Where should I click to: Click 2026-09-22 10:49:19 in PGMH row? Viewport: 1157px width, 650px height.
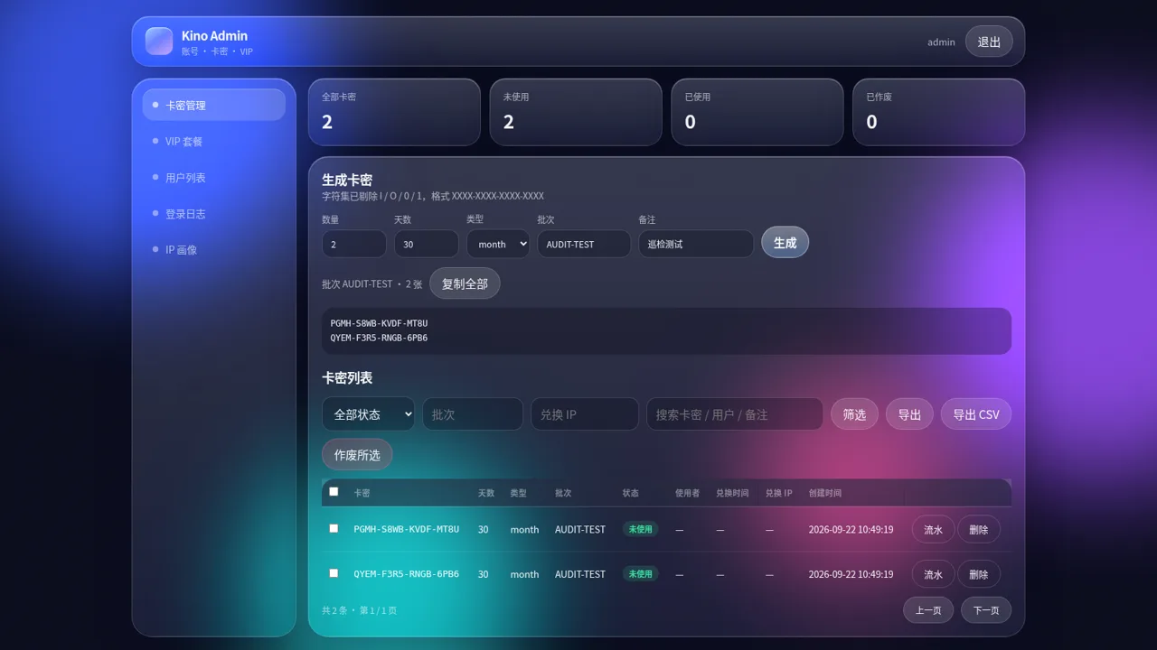pos(851,529)
